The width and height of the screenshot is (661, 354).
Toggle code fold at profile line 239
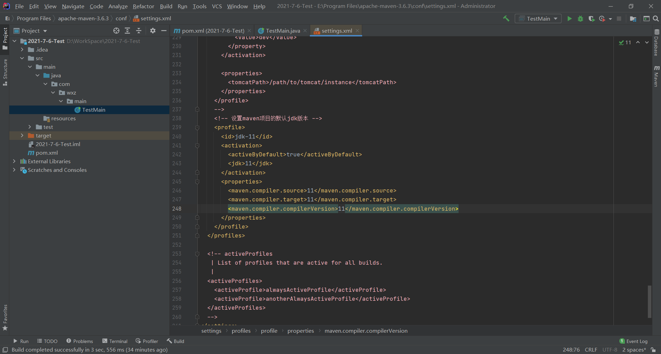click(x=197, y=128)
